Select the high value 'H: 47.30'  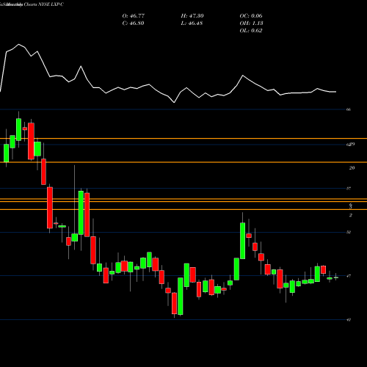(192, 16)
